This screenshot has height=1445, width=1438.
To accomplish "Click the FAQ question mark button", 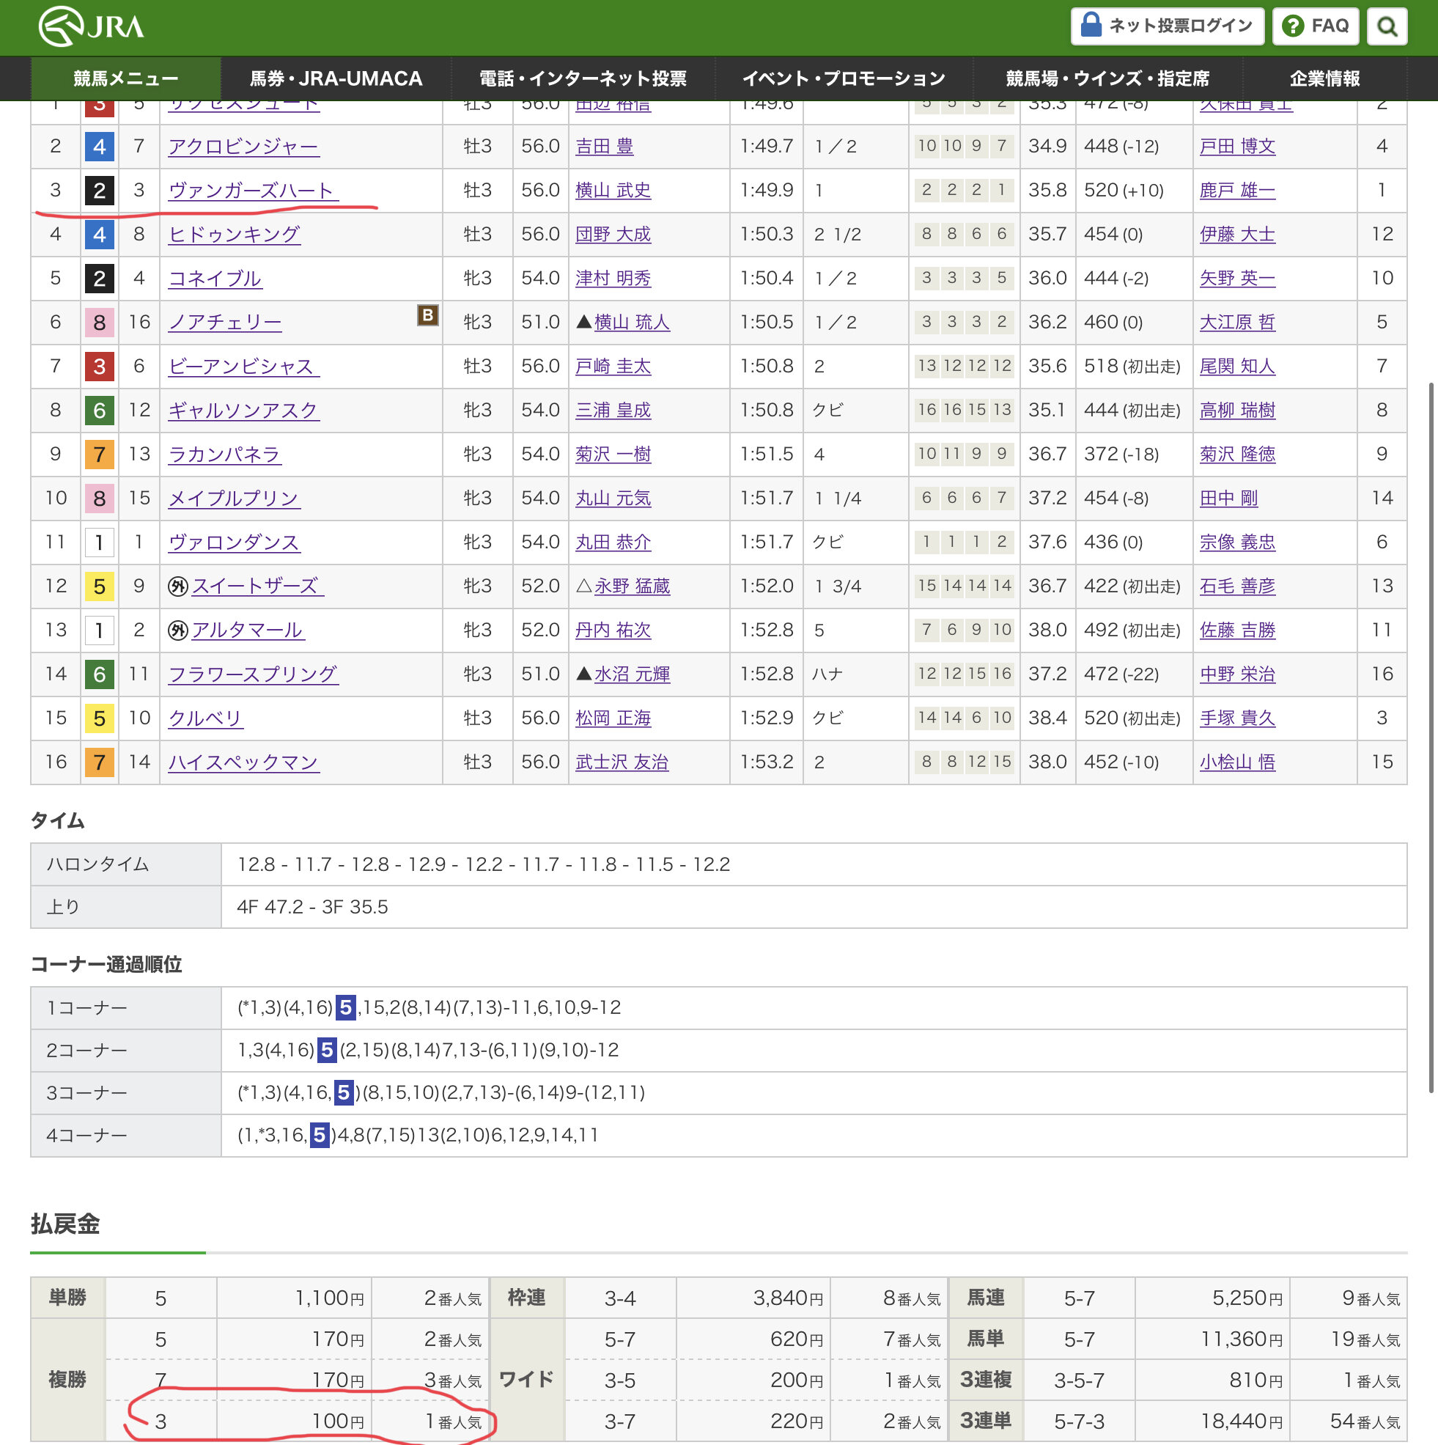I will (x=1316, y=27).
